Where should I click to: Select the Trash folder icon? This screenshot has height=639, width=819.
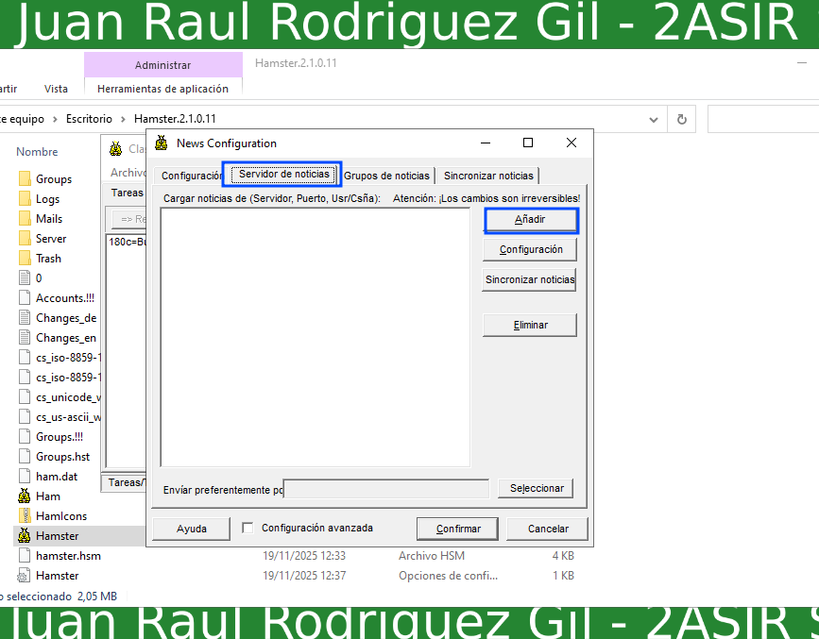tap(25, 259)
